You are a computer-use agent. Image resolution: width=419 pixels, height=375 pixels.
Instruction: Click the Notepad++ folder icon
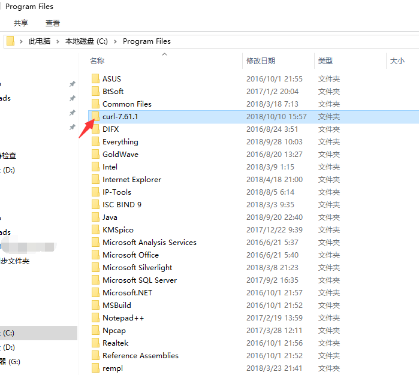[x=95, y=318]
